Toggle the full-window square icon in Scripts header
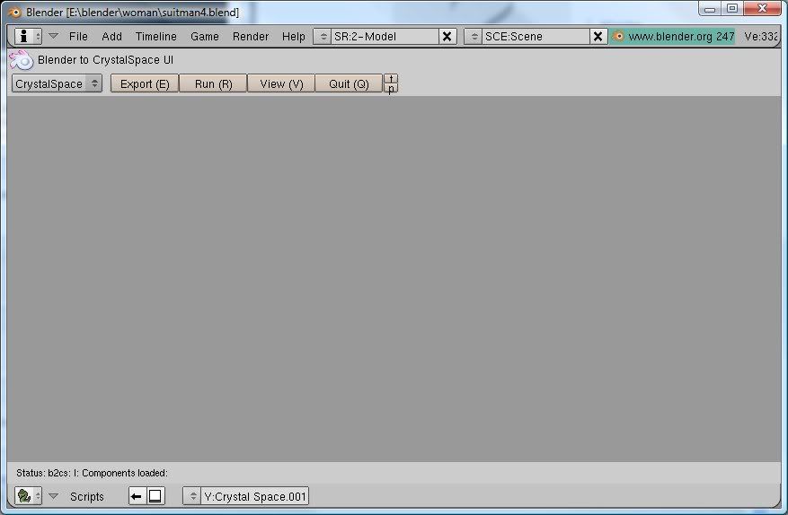The width and height of the screenshot is (788, 515). 155,496
